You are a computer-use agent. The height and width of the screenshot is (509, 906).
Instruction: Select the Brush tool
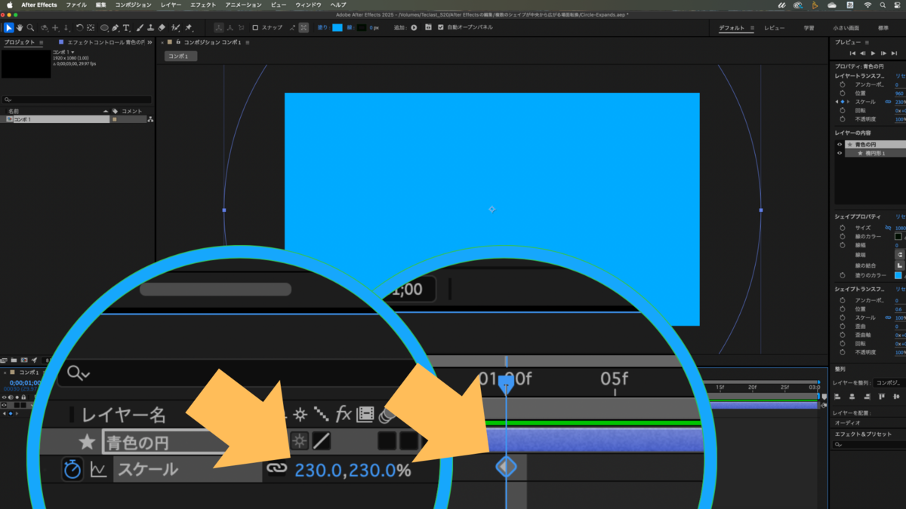click(x=140, y=28)
